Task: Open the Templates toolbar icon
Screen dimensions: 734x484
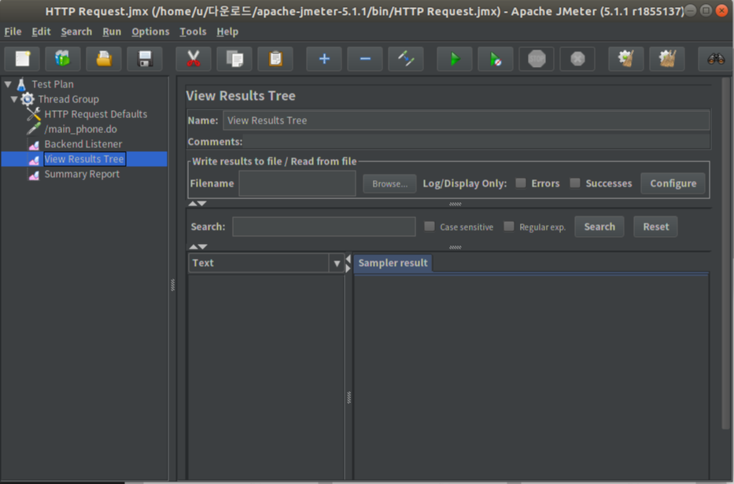Action: pos(63,59)
